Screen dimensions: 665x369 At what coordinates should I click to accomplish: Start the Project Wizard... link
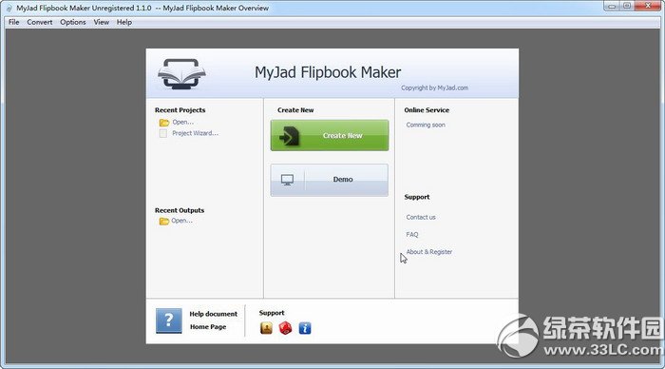[195, 133]
